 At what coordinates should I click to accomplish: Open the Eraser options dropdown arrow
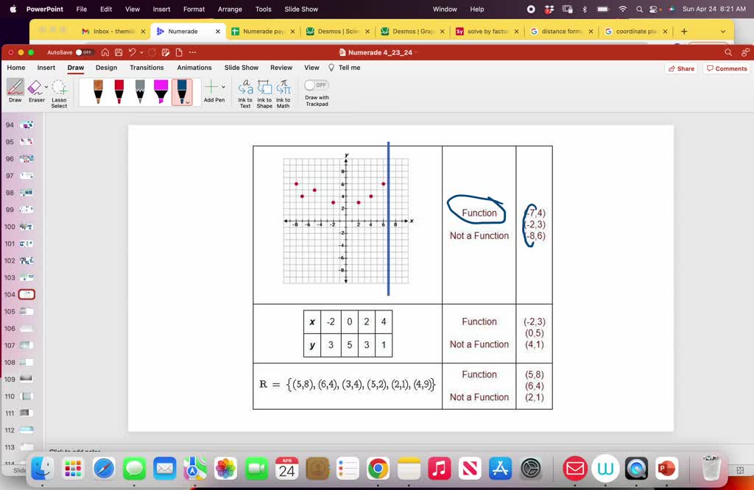46,86
